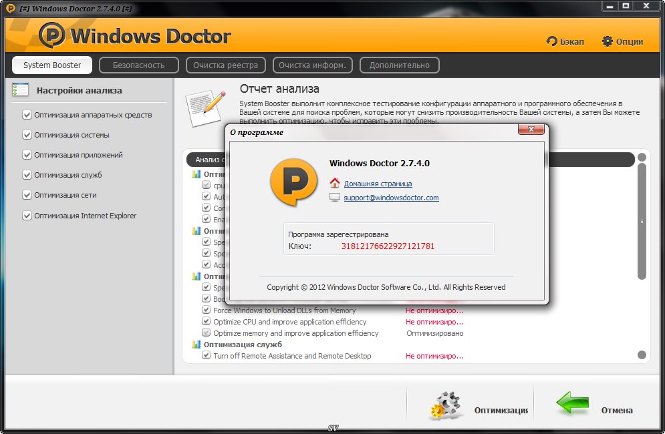665x434 pixels.
Task: Open the Очистка информ. tab
Action: pyautogui.click(x=313, y=65)
